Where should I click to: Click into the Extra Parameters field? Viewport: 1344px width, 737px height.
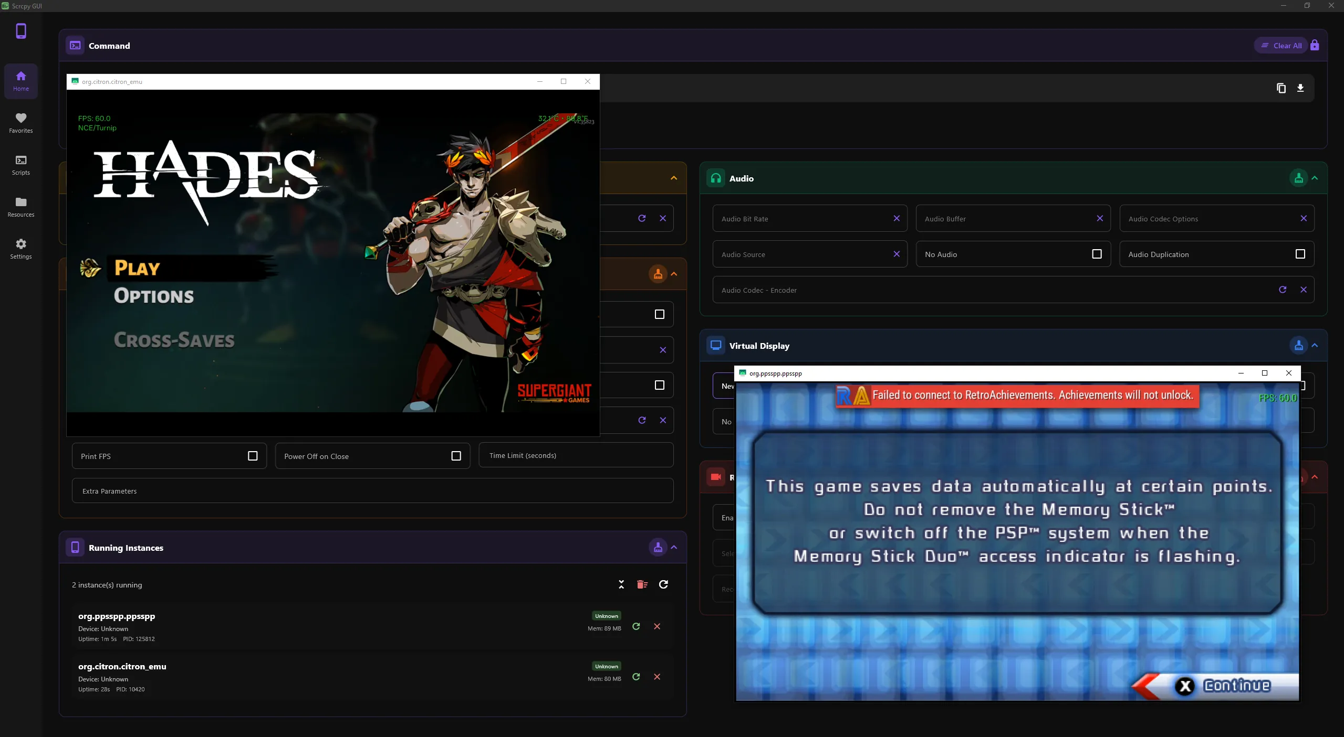(x=373, y=491)
